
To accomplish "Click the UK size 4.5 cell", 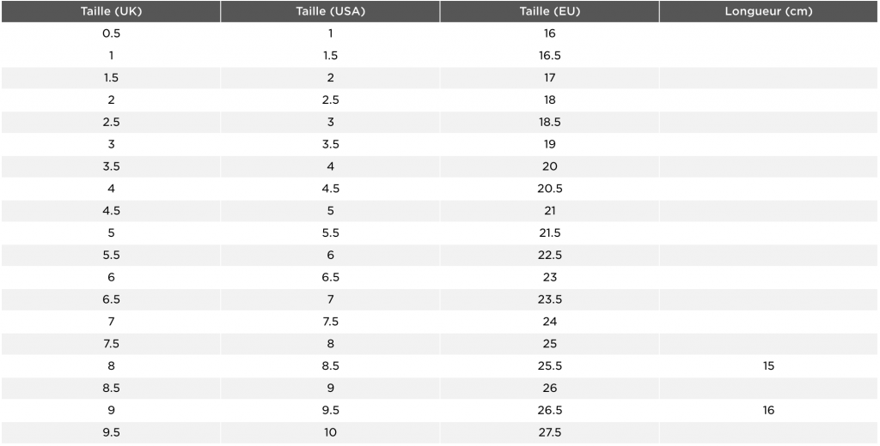I will click(111, 211).
